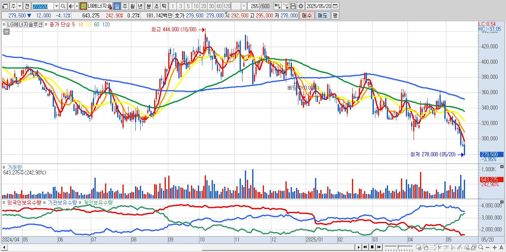Click the date field 2025/05/20
Screen dimensions: 506x252
coord(319,6)
